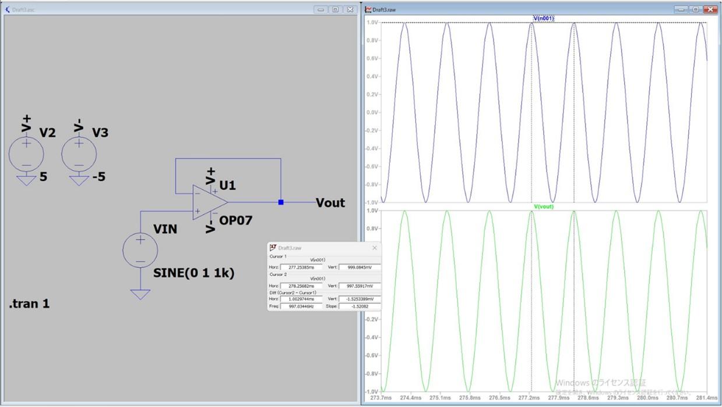Click the ground symbol below VIN
The width and height of the screenshot is (722, 407).
pyautogui.click(x=140, y=294)
